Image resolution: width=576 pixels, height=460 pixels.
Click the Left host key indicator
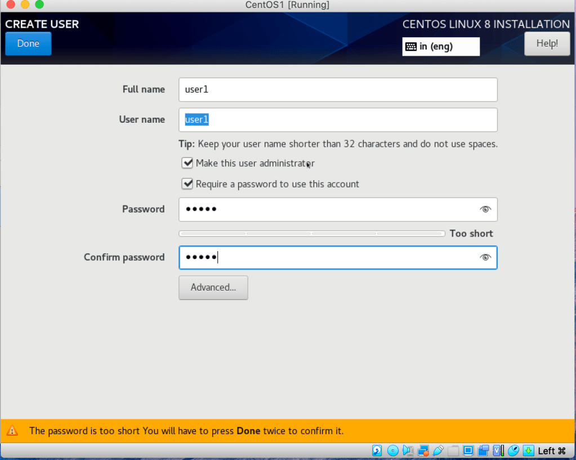click(551, 450)
